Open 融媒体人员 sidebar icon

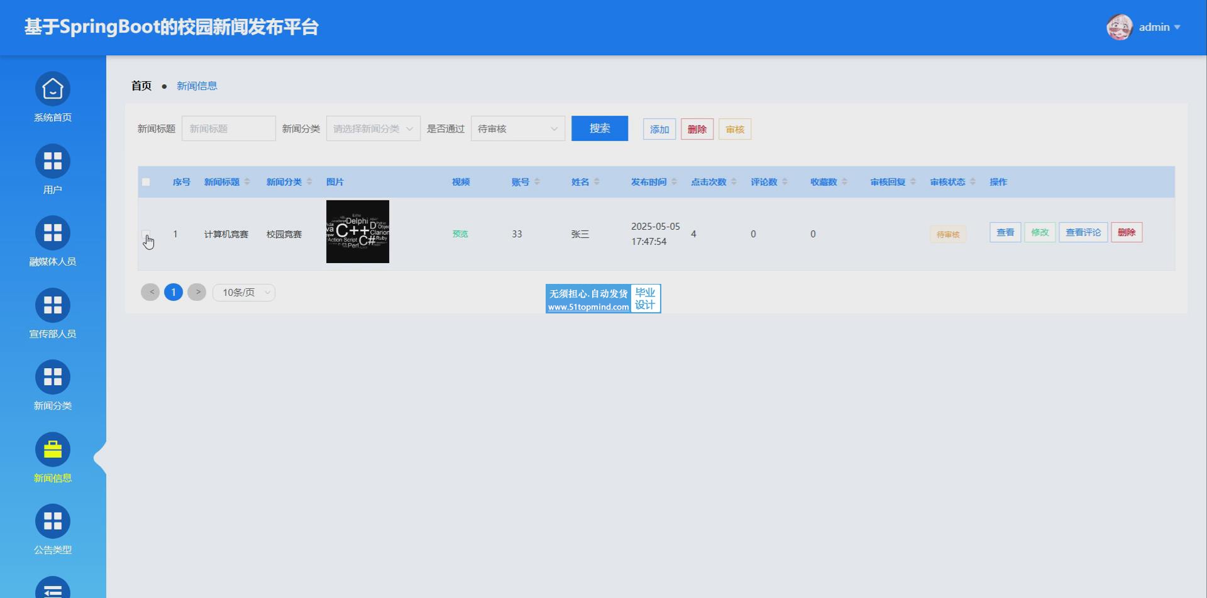pos(53,233)
